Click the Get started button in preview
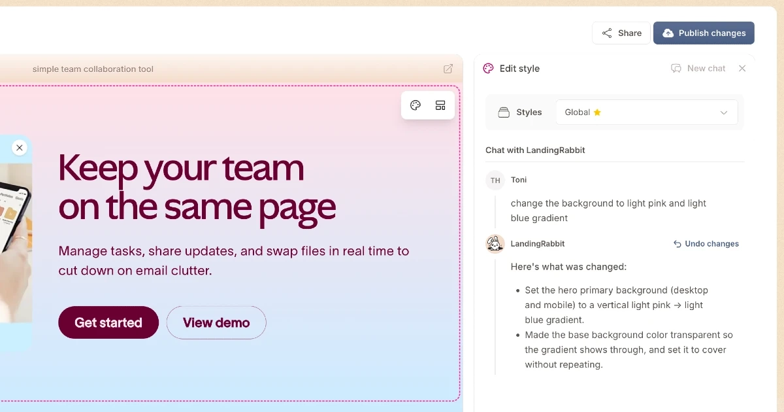This screenshot has width=784, height=412. pyautogui.click(x=108, y=322)
